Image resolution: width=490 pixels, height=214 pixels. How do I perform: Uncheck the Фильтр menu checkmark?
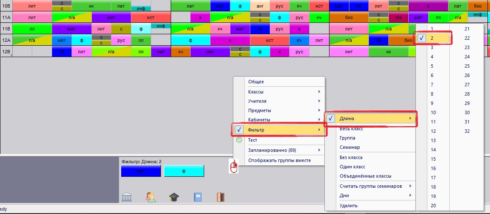[239, 130]
